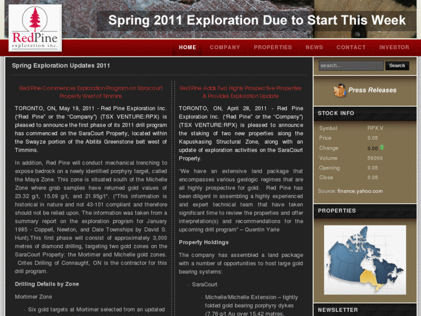Click the Change value 0.00
This screenshot has height=316, width=421.
point(372,148)
